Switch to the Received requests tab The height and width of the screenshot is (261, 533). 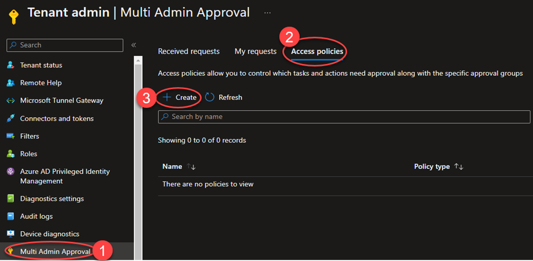(188, 51)
